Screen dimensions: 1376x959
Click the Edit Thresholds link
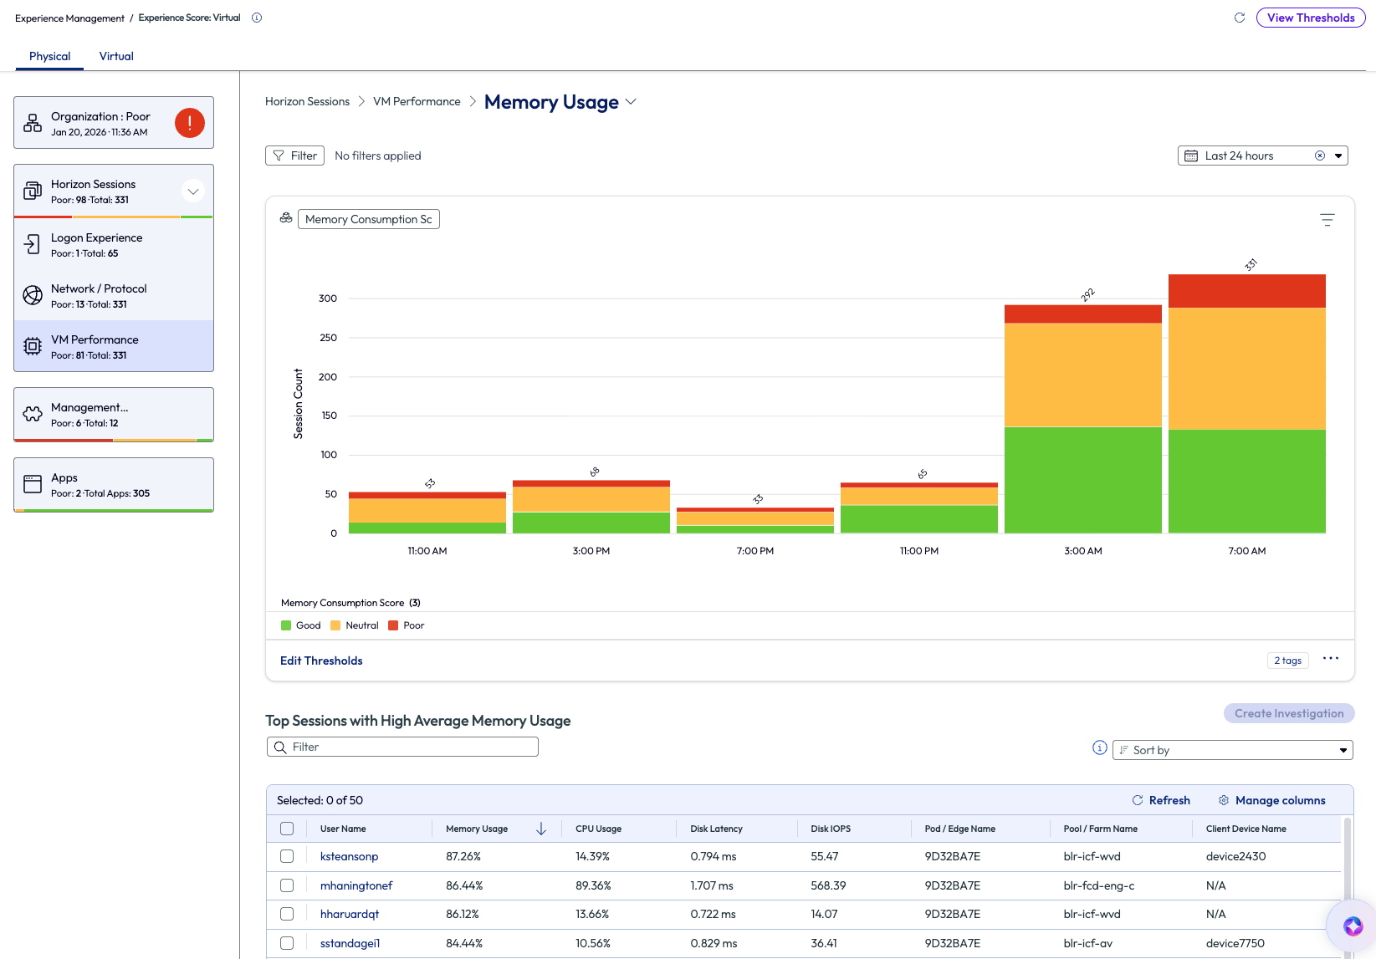321,661
